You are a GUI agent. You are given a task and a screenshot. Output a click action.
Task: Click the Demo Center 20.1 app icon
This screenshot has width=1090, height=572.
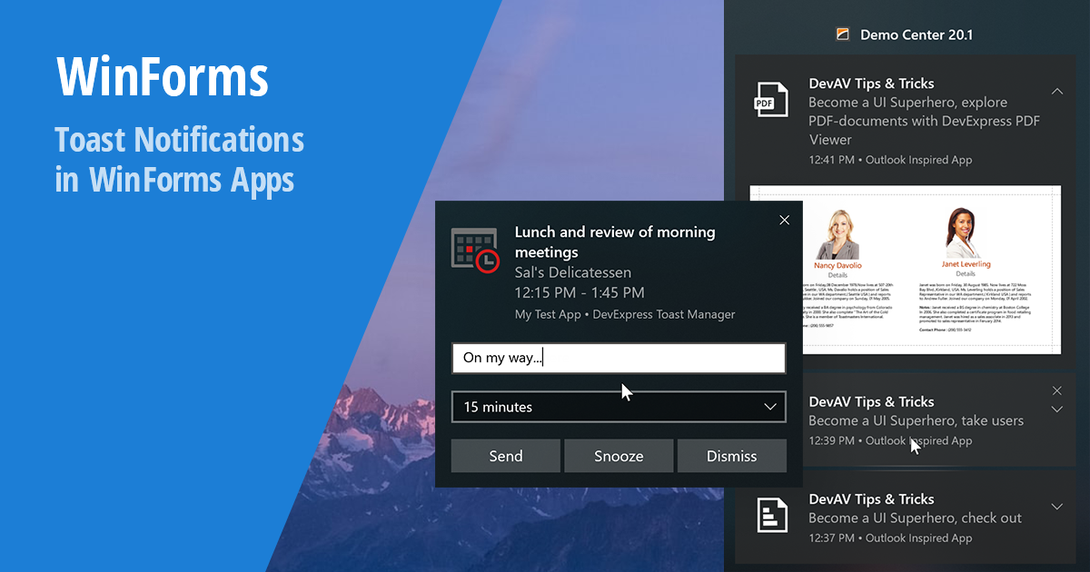[x=843, y=35]
